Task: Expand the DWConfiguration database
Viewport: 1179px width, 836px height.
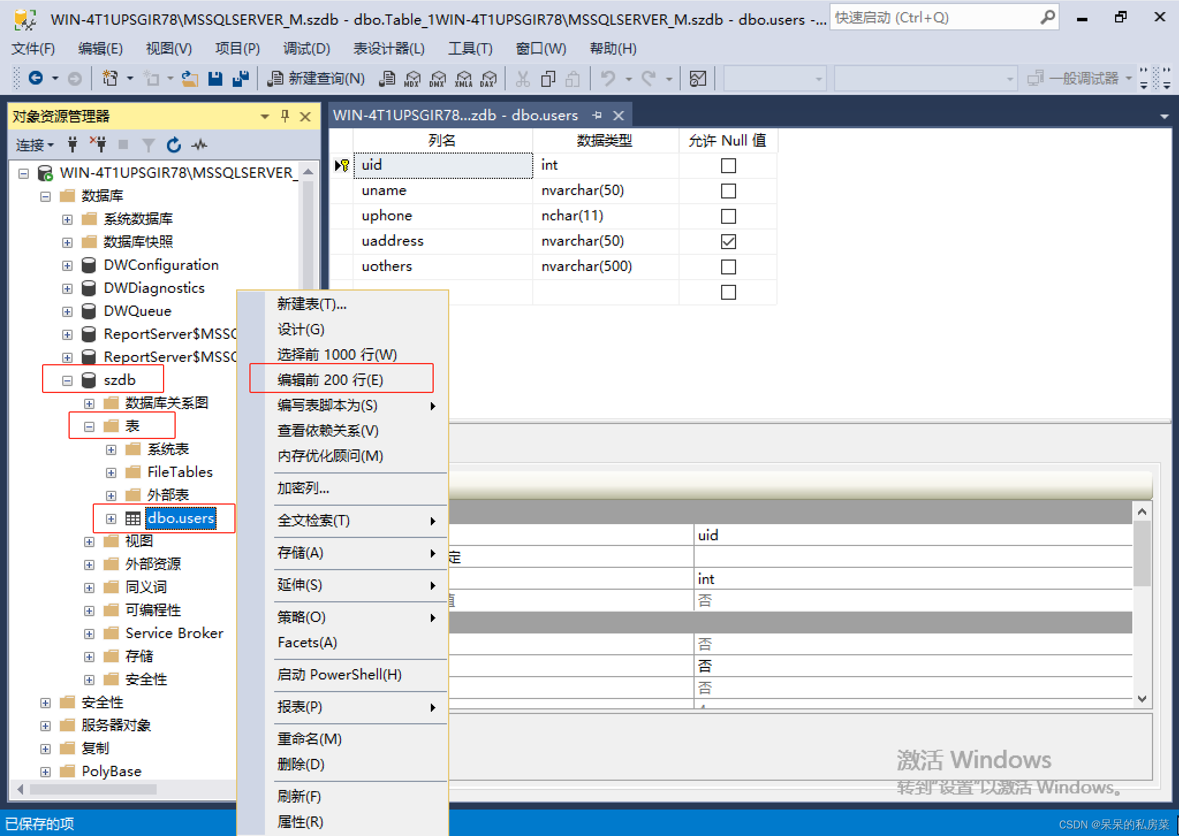Action: click(67, 265)
